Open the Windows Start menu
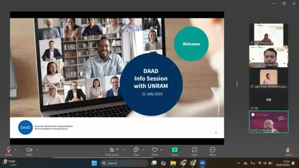Viewport: 299px width, 168px height. pos(94,163)
